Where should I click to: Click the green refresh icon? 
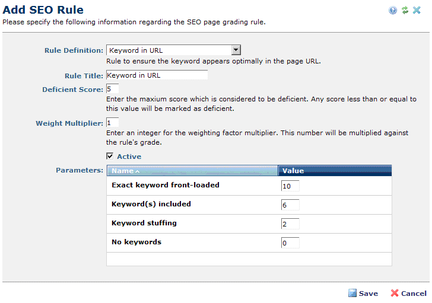point(405,10)
